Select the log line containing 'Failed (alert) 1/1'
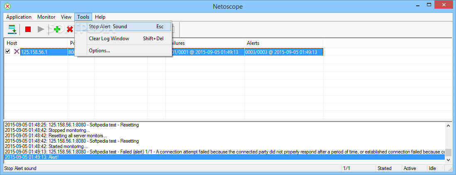The height and width of the screenshot is (175, 456). [224, 152]
